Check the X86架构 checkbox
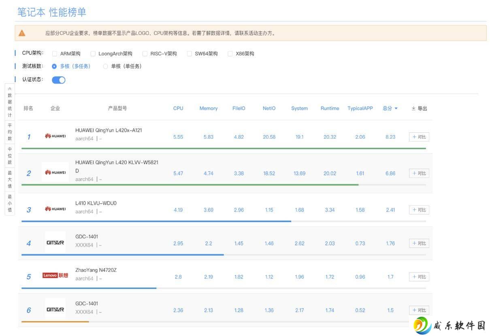490x336 pixels. click(230, 53)
